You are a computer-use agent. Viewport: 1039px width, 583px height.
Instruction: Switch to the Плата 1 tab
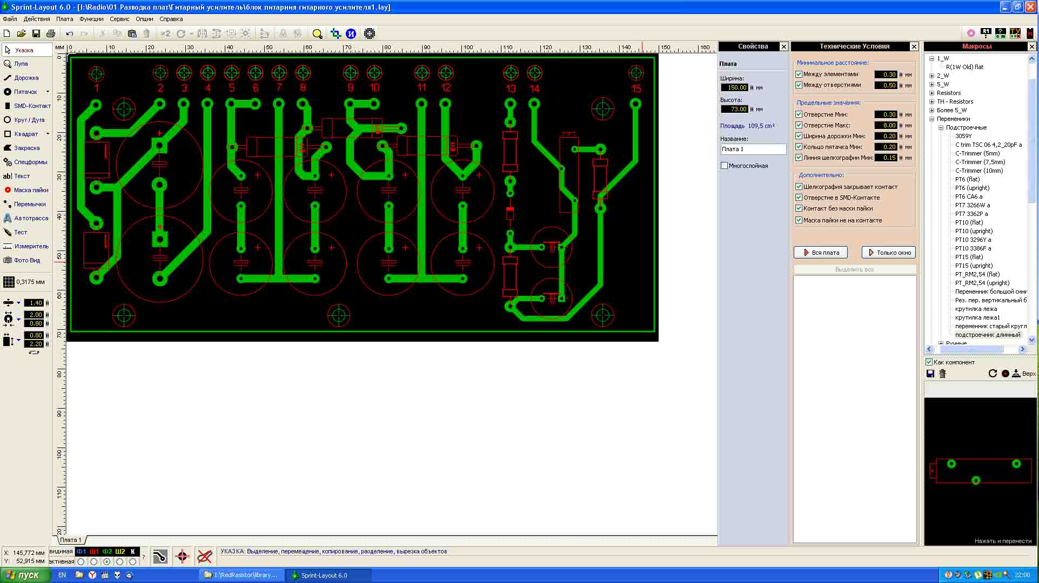71,540
